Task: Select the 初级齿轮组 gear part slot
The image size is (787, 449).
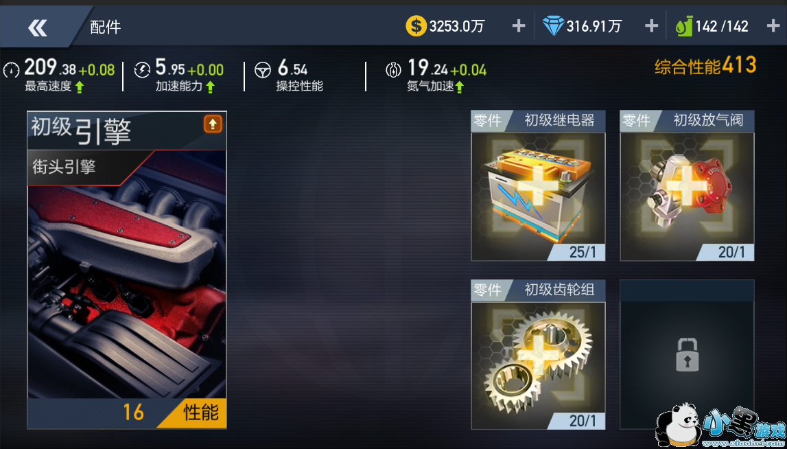Action: click(x=538, y=354)
